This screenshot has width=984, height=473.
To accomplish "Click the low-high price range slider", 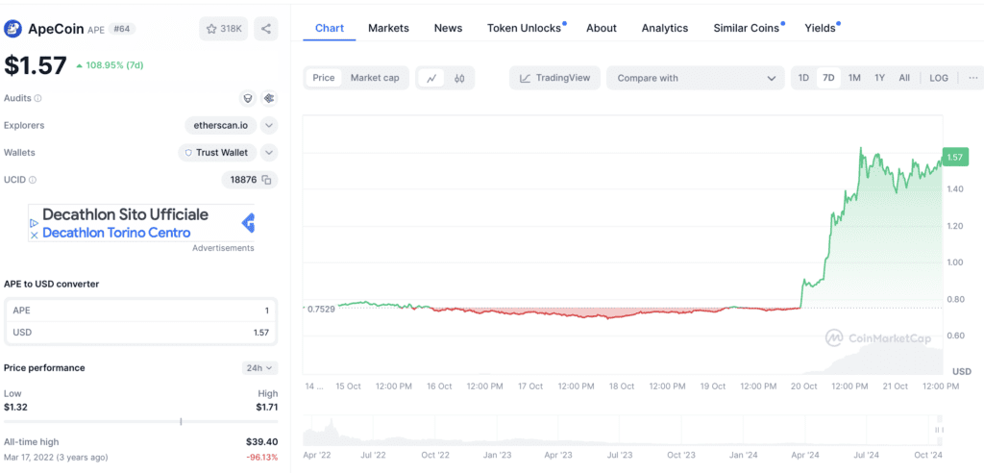I will click(x=141, y=421).
